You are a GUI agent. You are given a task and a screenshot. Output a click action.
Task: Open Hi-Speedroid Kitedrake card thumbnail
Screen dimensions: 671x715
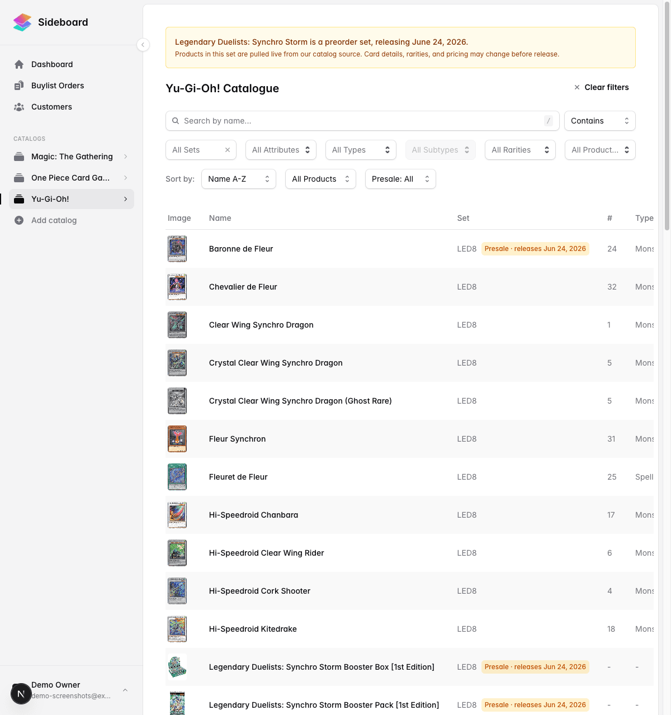(x=177, y=629)
